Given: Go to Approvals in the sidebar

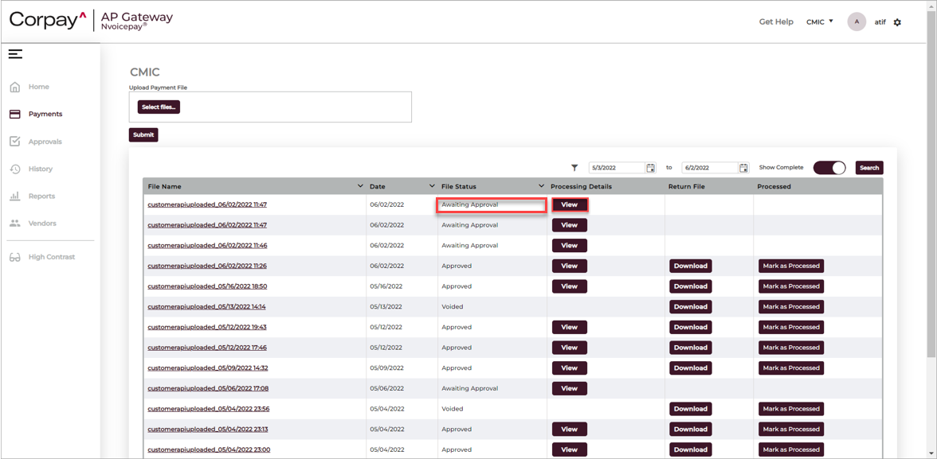Looking at the screenshot, I should (45, 142).
